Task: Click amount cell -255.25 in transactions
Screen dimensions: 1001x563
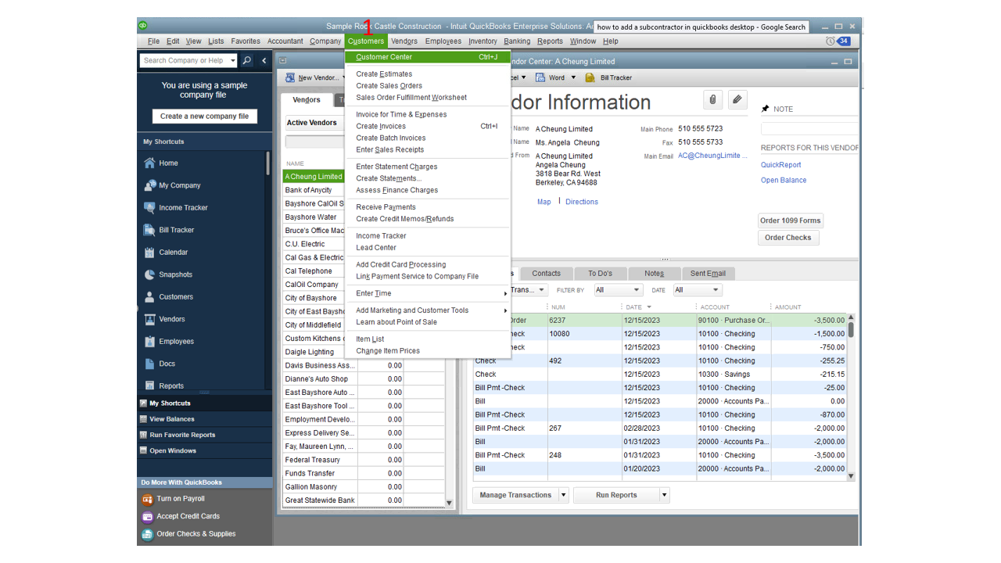Action: [809, 360]
